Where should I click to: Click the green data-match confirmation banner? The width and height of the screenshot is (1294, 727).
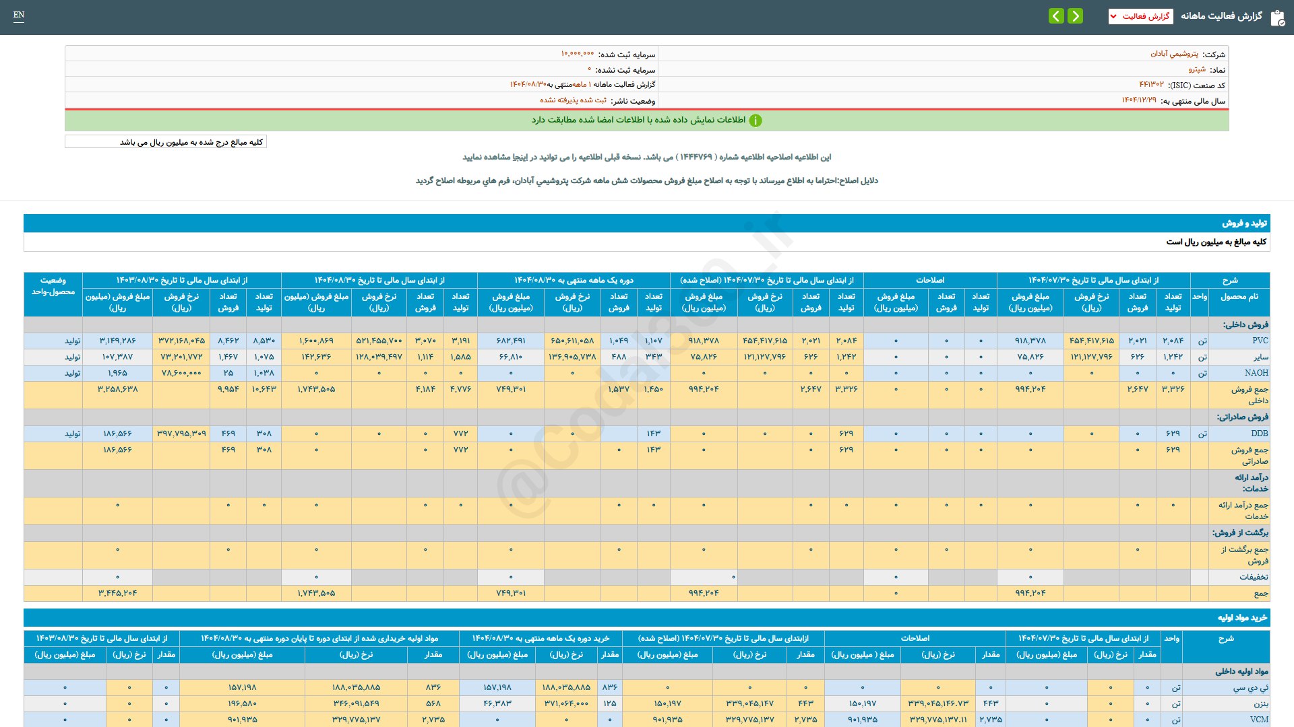point(646,120)
